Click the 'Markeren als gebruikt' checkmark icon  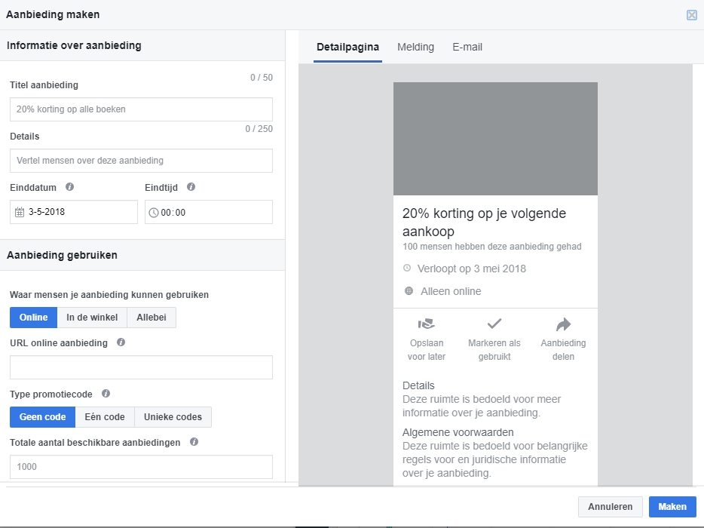click(x=494, y=323)
